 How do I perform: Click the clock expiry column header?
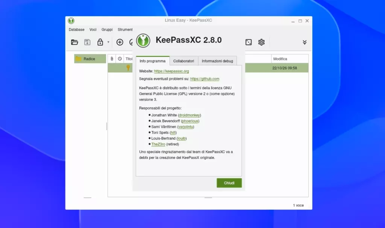click(120, 59)
